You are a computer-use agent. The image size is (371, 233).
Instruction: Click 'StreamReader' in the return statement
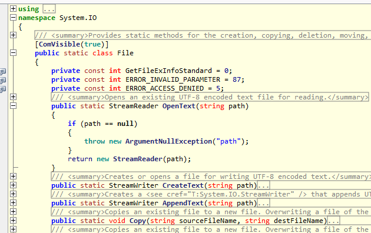(138, 159)
